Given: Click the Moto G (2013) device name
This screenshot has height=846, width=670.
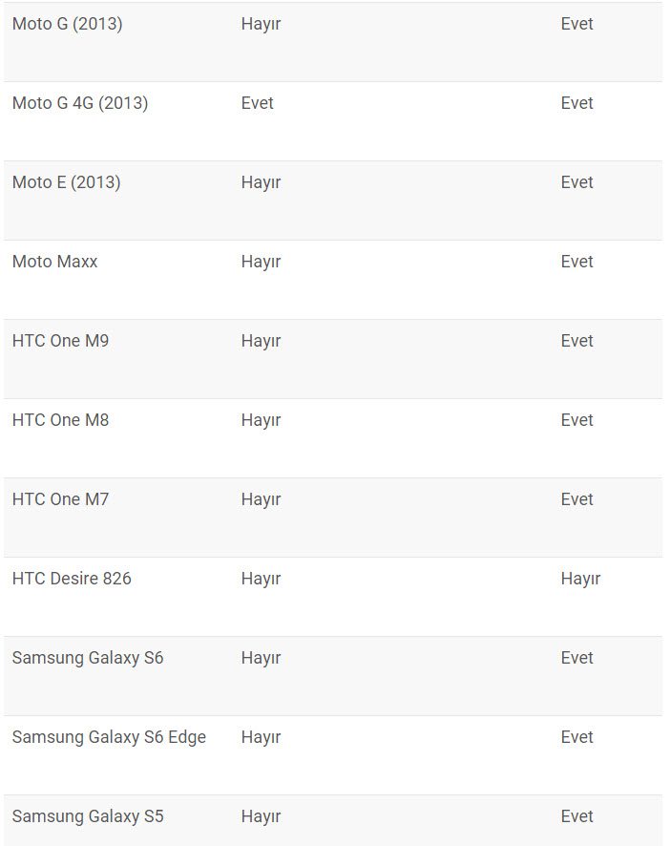Looking at the screenshot, I should [67, 24].
